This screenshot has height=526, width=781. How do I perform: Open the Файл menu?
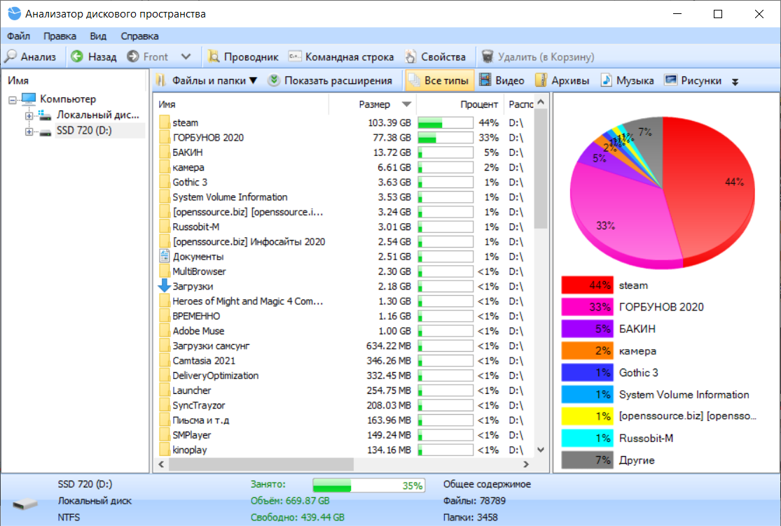[18, 36]
